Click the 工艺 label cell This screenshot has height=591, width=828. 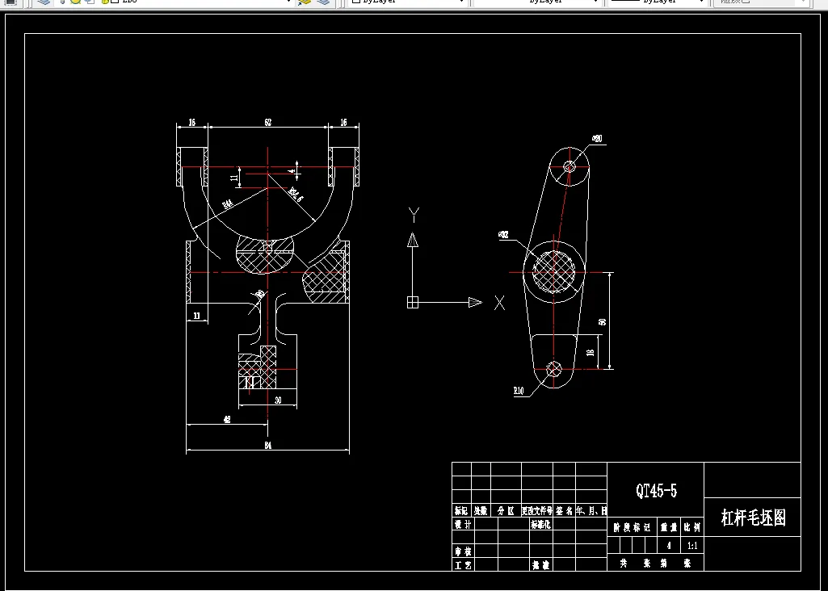coord(463,565)
